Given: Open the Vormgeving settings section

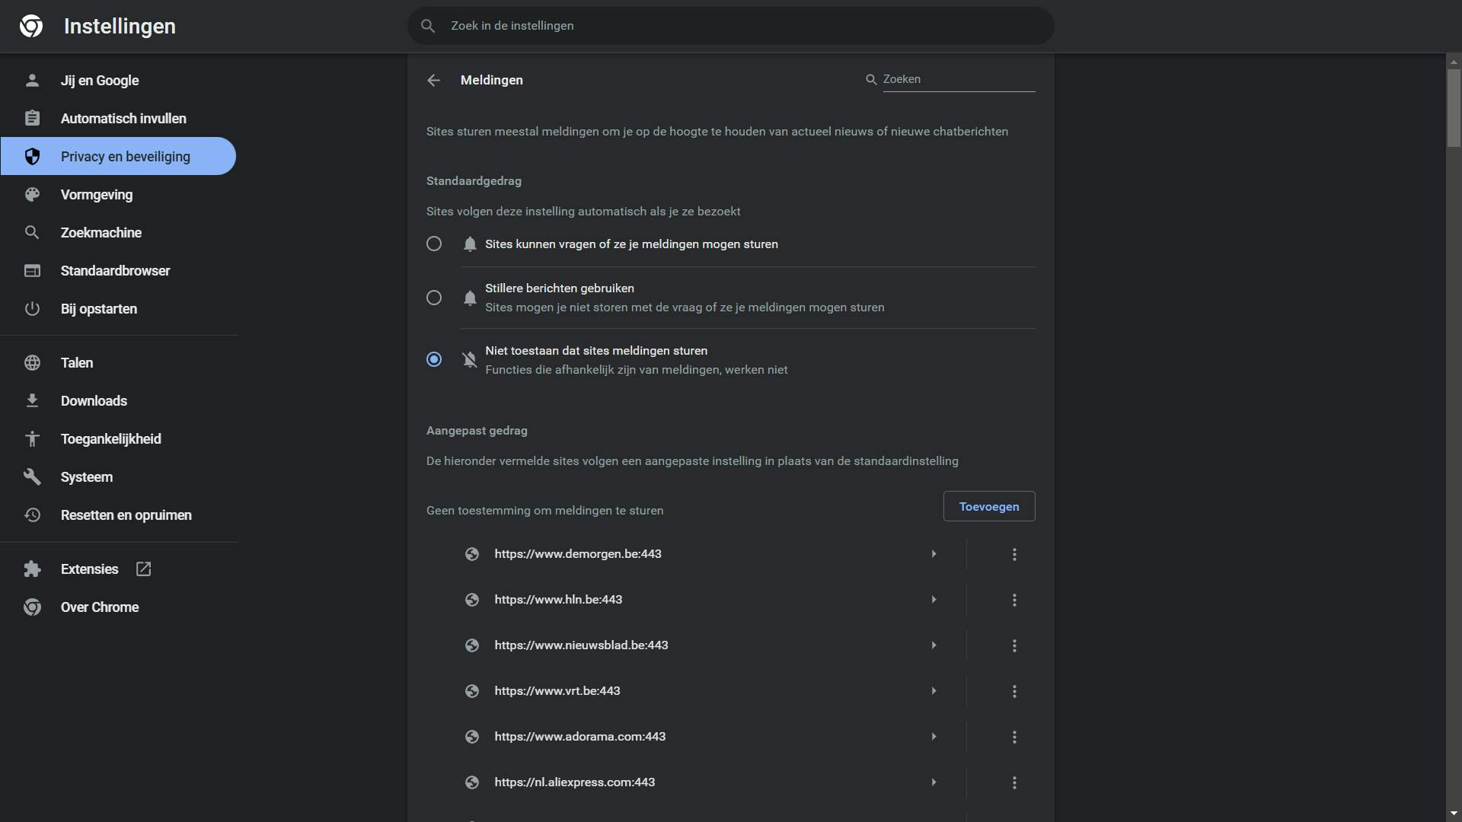Looking at the screenshot, I should click(97, 195).
